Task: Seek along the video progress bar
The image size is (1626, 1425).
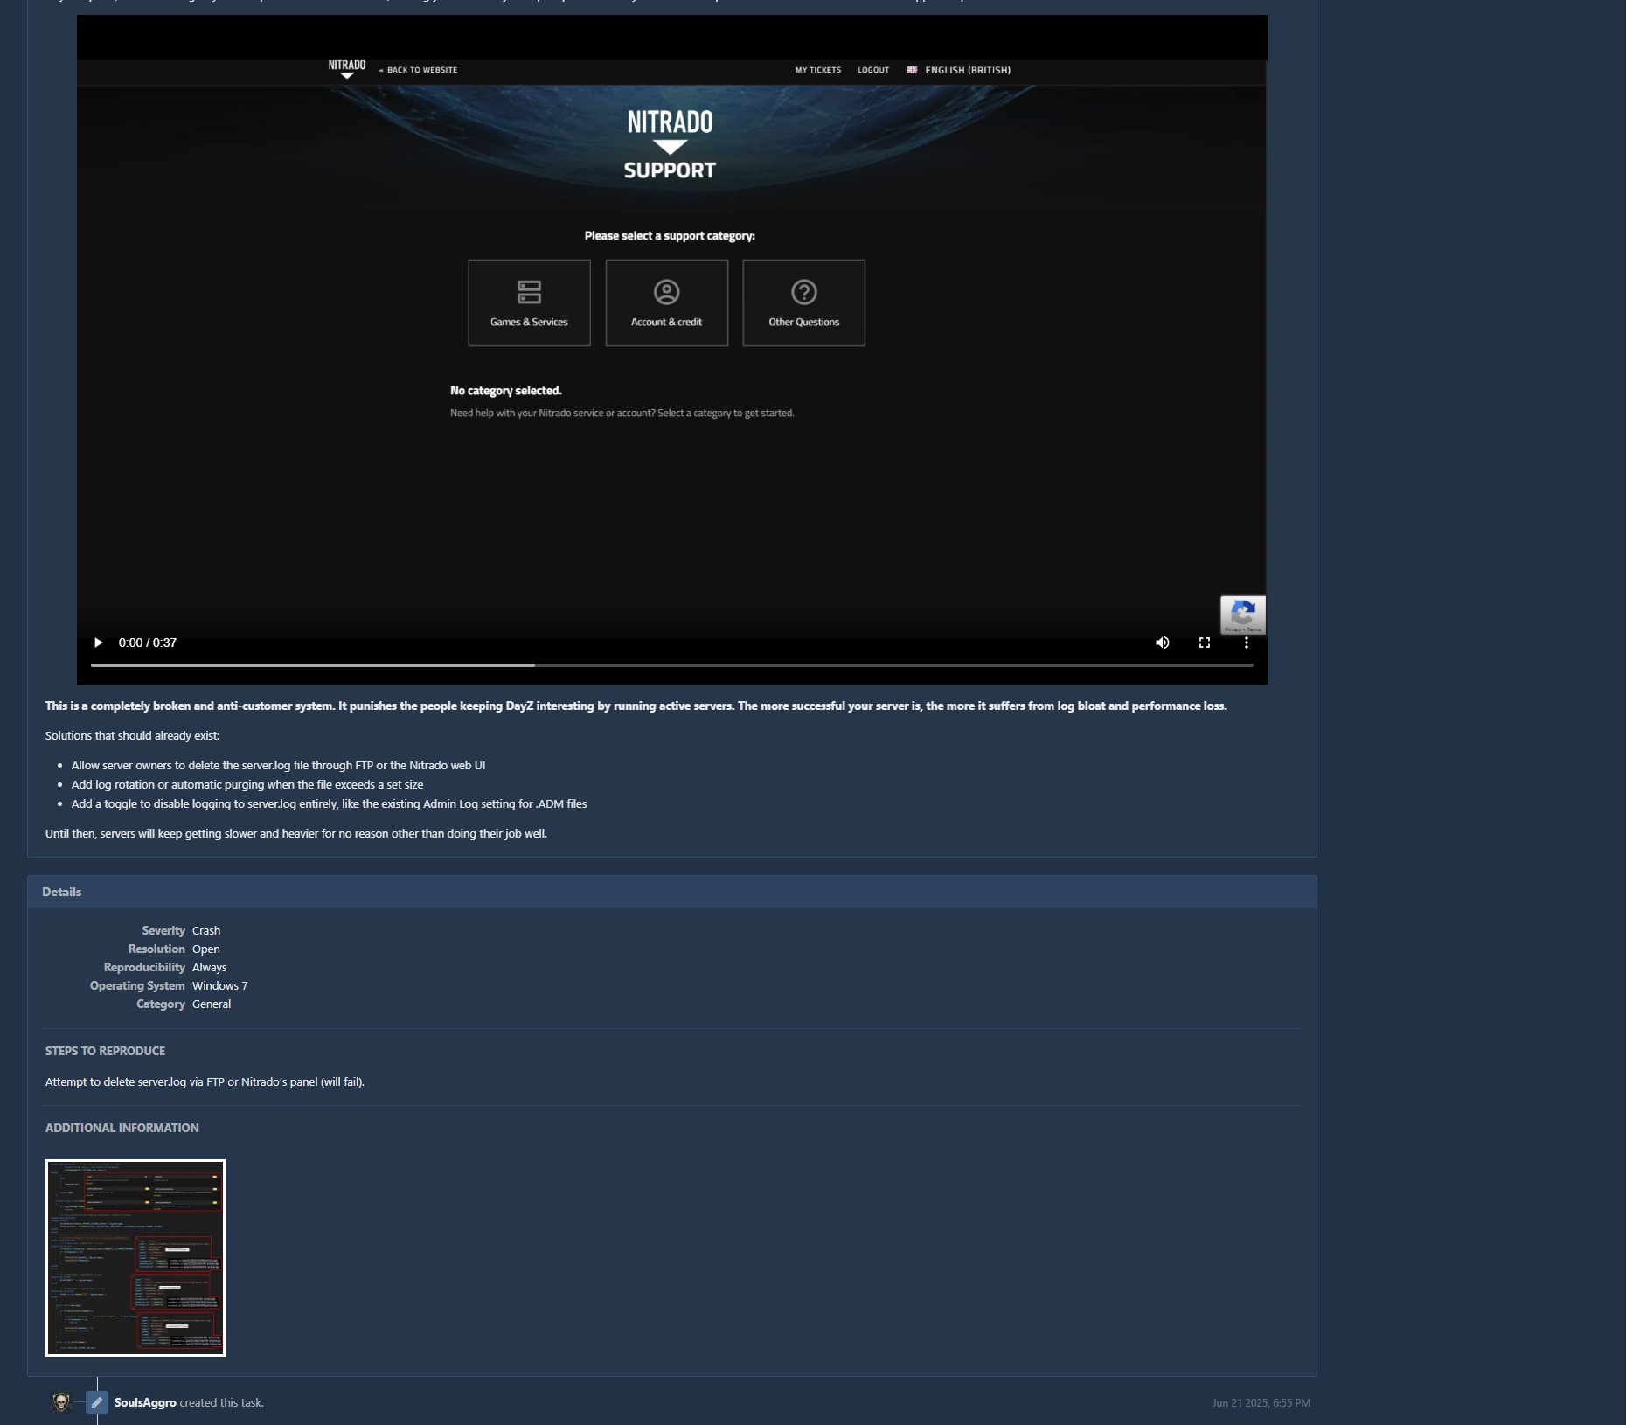Action: [x=671, y=665]
